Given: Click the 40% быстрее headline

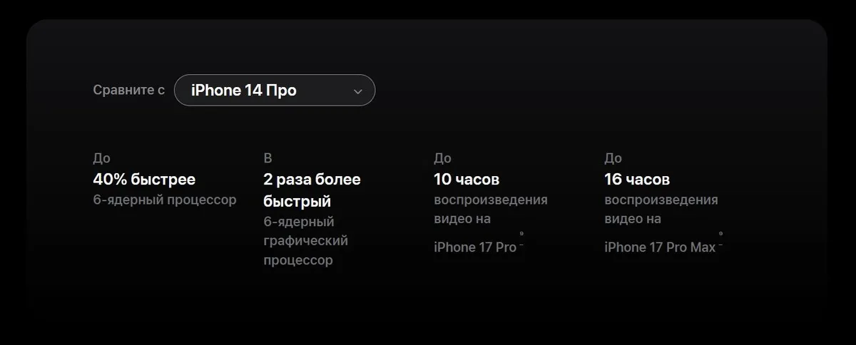Looking at the screenshot, I should 144,179.
